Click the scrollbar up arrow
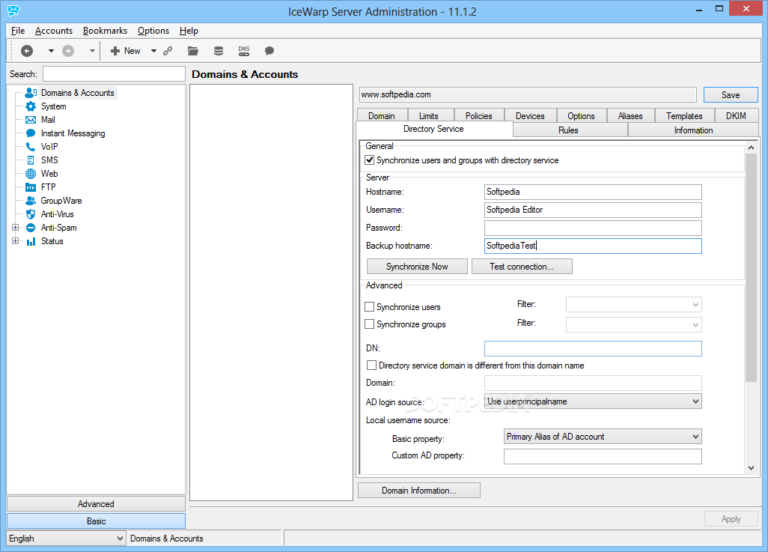This screenshot has height=552, width=768. [x=751, y=147]
